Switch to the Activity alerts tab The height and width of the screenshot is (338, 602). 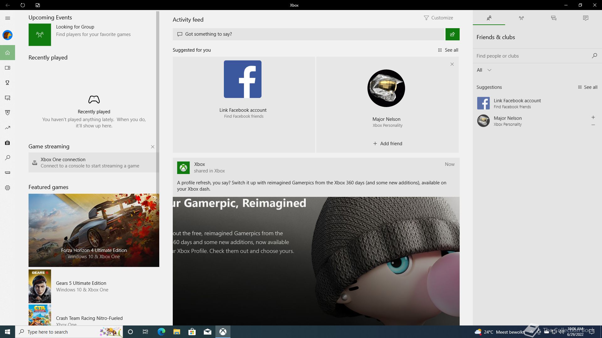tap(586, 18)
